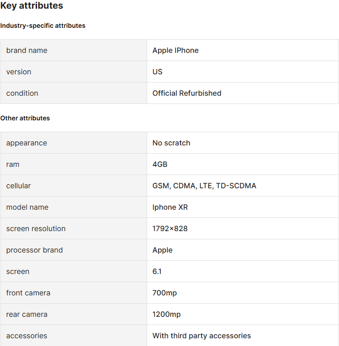
Task: Click the 'screen' label cell
Action: point(74,271)
